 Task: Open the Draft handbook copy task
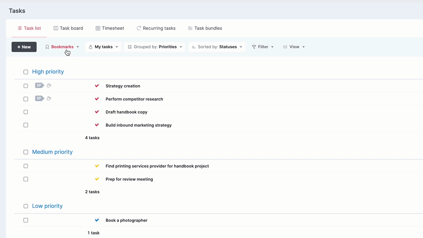[x=126, y=112]
